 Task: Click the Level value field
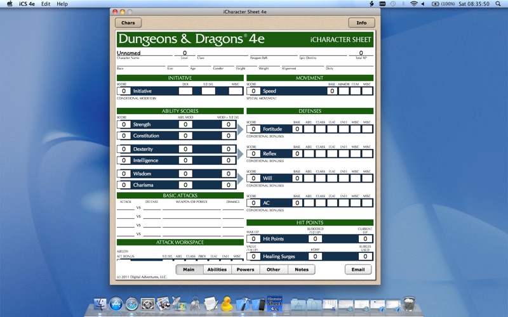click(184, 53)
